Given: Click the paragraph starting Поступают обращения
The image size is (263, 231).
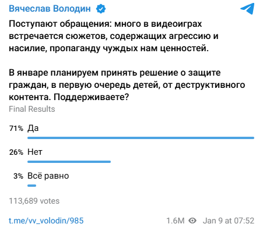Looking at the screenshot, I should coord(114,36).
